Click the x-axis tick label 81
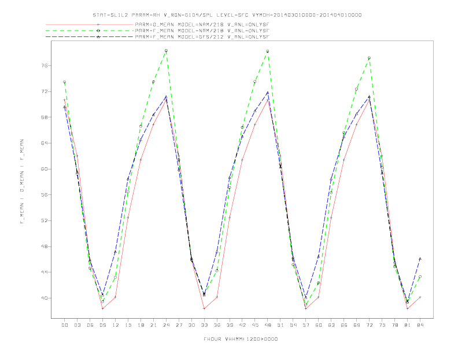 (408, 325)
